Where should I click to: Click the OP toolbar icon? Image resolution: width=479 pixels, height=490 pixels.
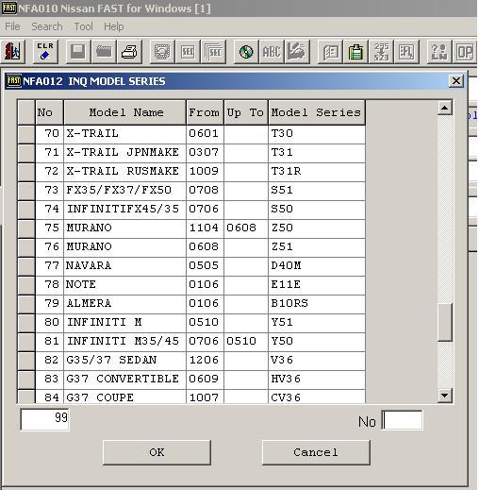click(x=465, y=51)
